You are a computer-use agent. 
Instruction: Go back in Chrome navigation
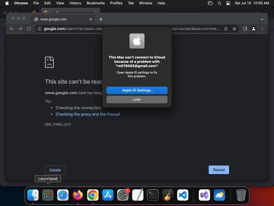click(12, 29)
